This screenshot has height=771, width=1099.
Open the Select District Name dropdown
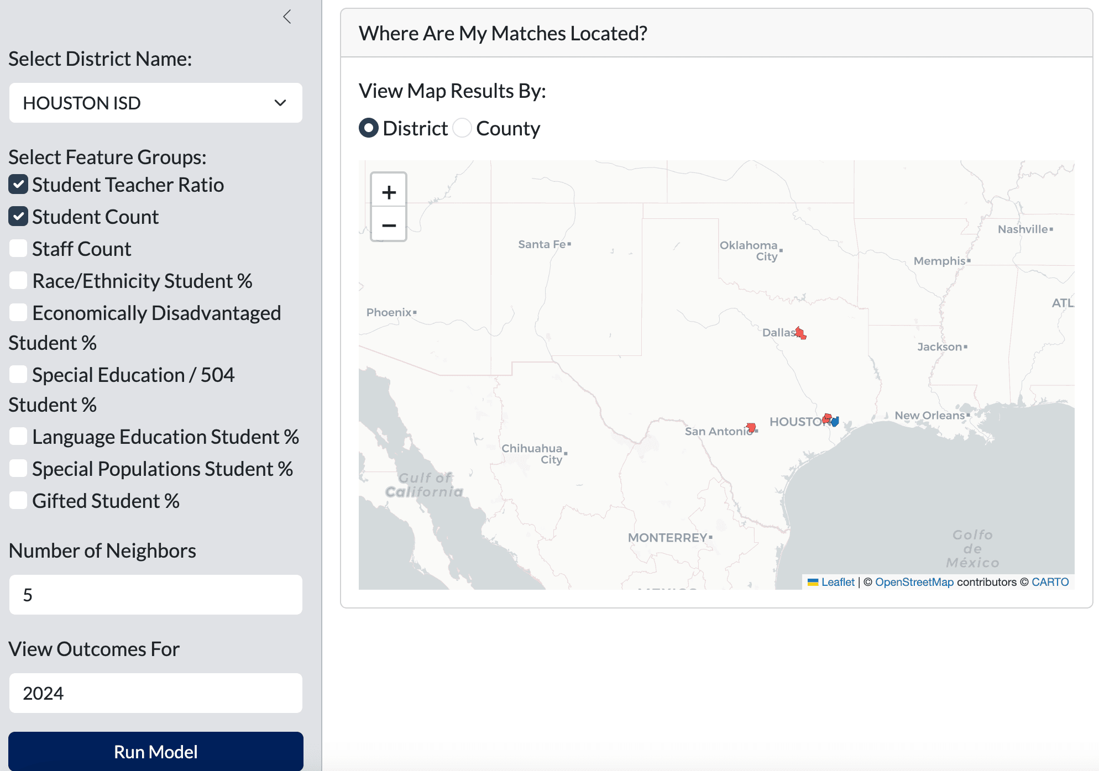(156, 103)
